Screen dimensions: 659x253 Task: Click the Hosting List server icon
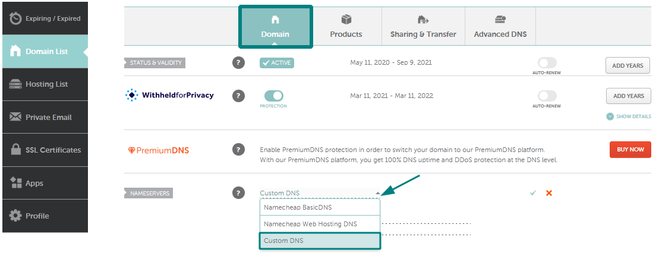[x=15, y=84]
